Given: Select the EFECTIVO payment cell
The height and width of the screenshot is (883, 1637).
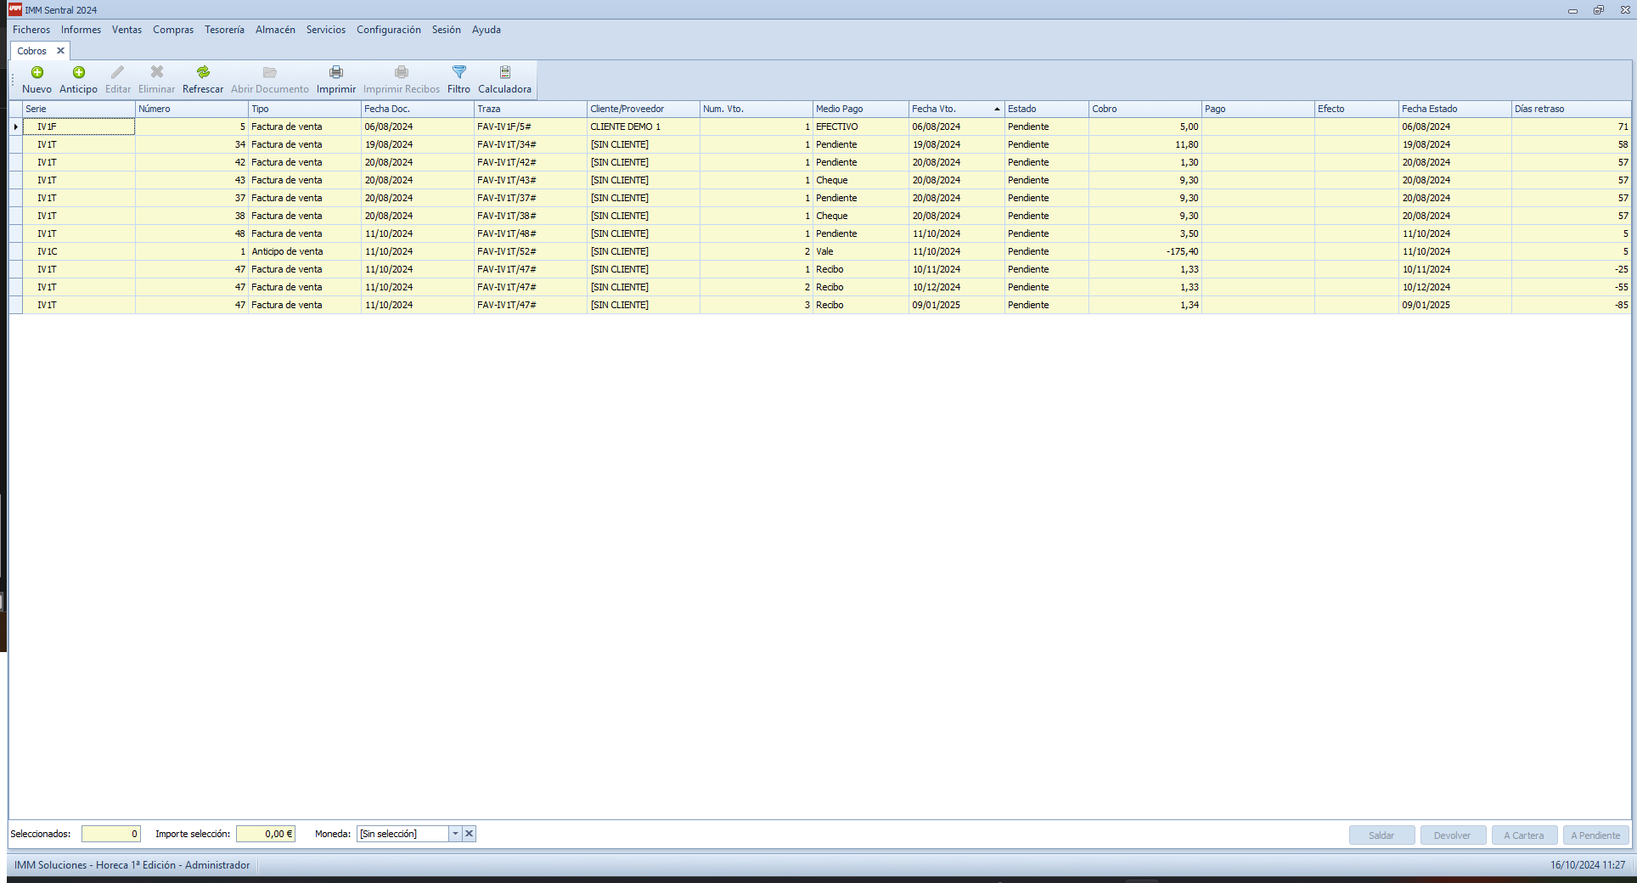Looking at the screenshot, I should pos(860,127).
